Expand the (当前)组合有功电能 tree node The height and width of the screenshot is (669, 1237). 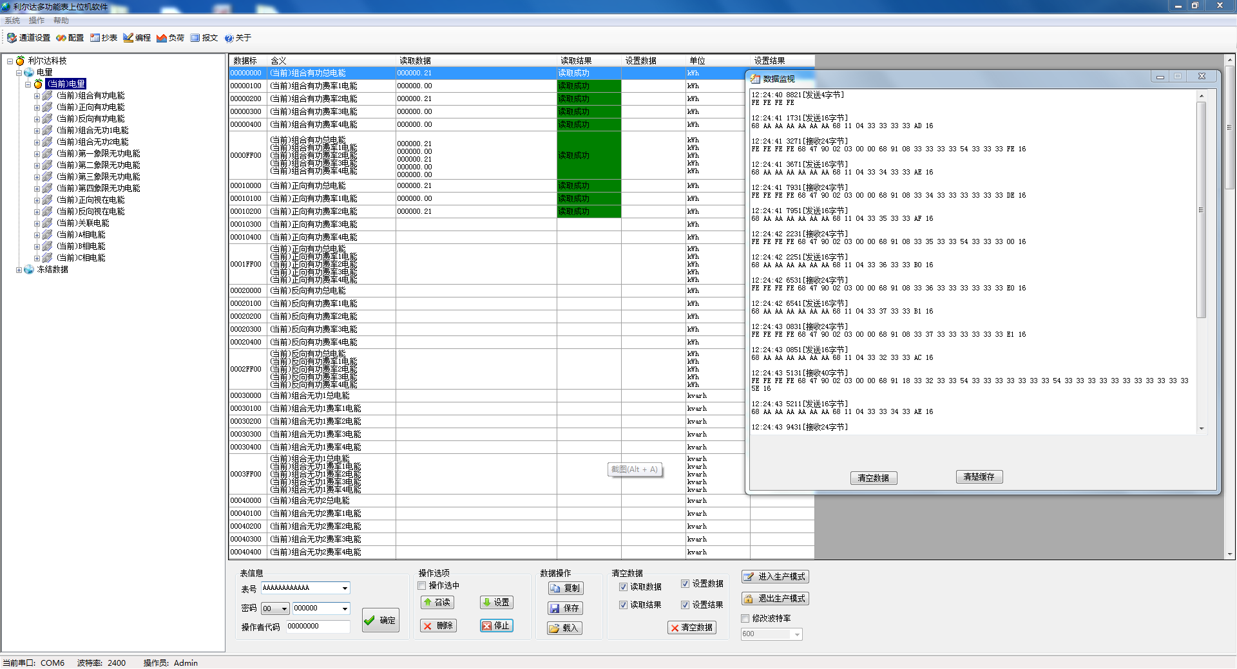point(37,96)
